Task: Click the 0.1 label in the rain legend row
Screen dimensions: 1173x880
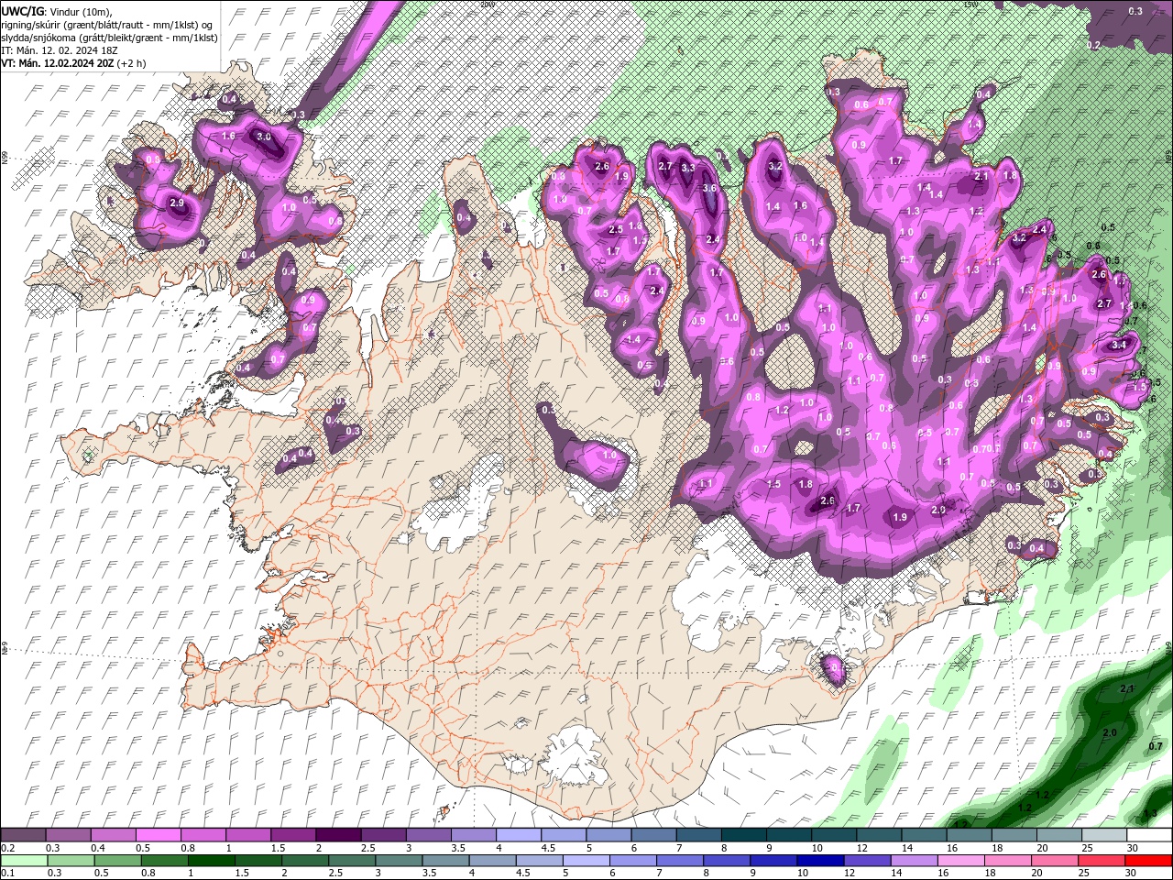Action: tap(6, 874)
